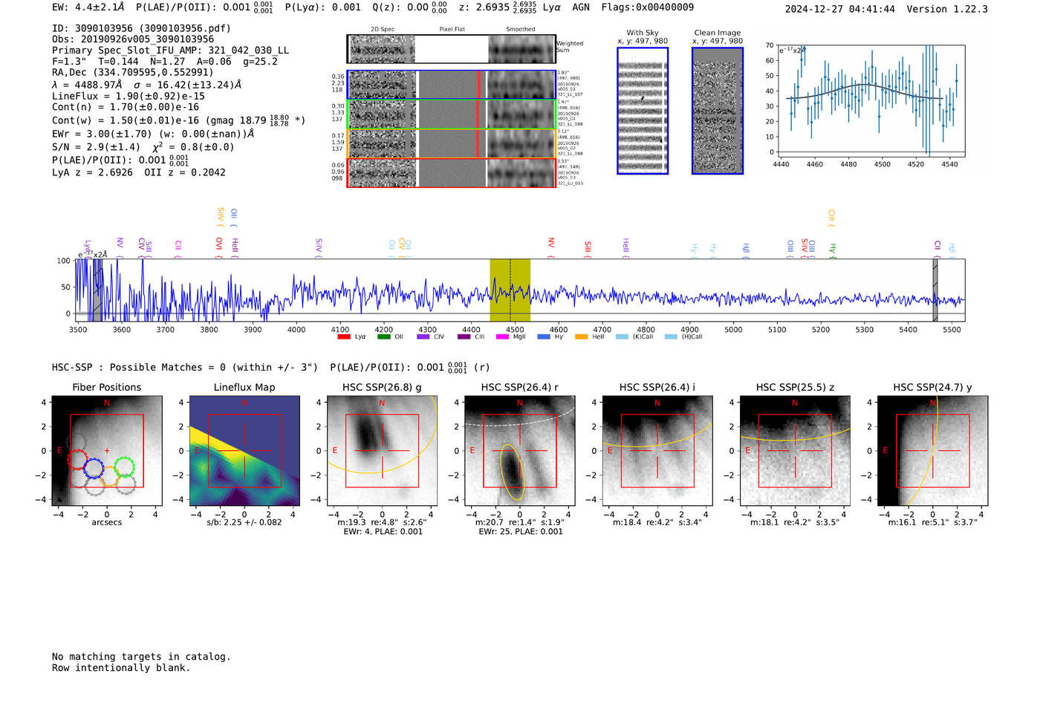Click the 2D Spec column header

383,29
